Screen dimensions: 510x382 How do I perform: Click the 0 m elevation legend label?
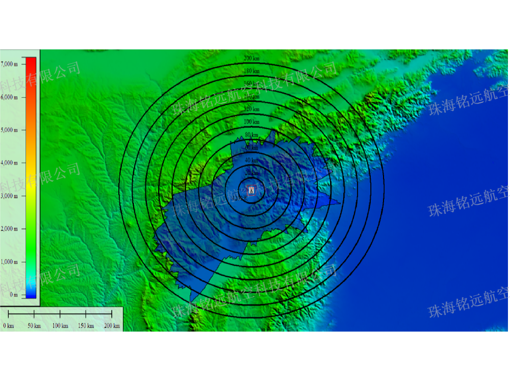click(13, 295)
